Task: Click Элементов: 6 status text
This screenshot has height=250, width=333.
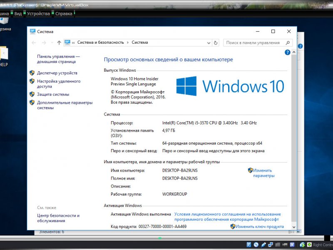Action: (52, 232)
